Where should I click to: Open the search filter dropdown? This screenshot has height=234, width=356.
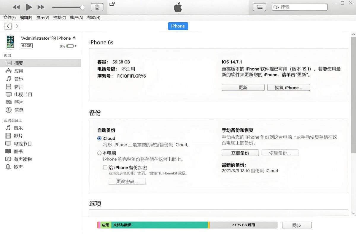(x=276, y=7)
